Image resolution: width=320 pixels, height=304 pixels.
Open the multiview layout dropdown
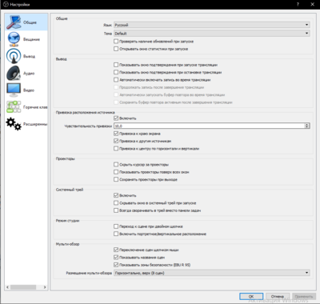(x=212, y=273)
